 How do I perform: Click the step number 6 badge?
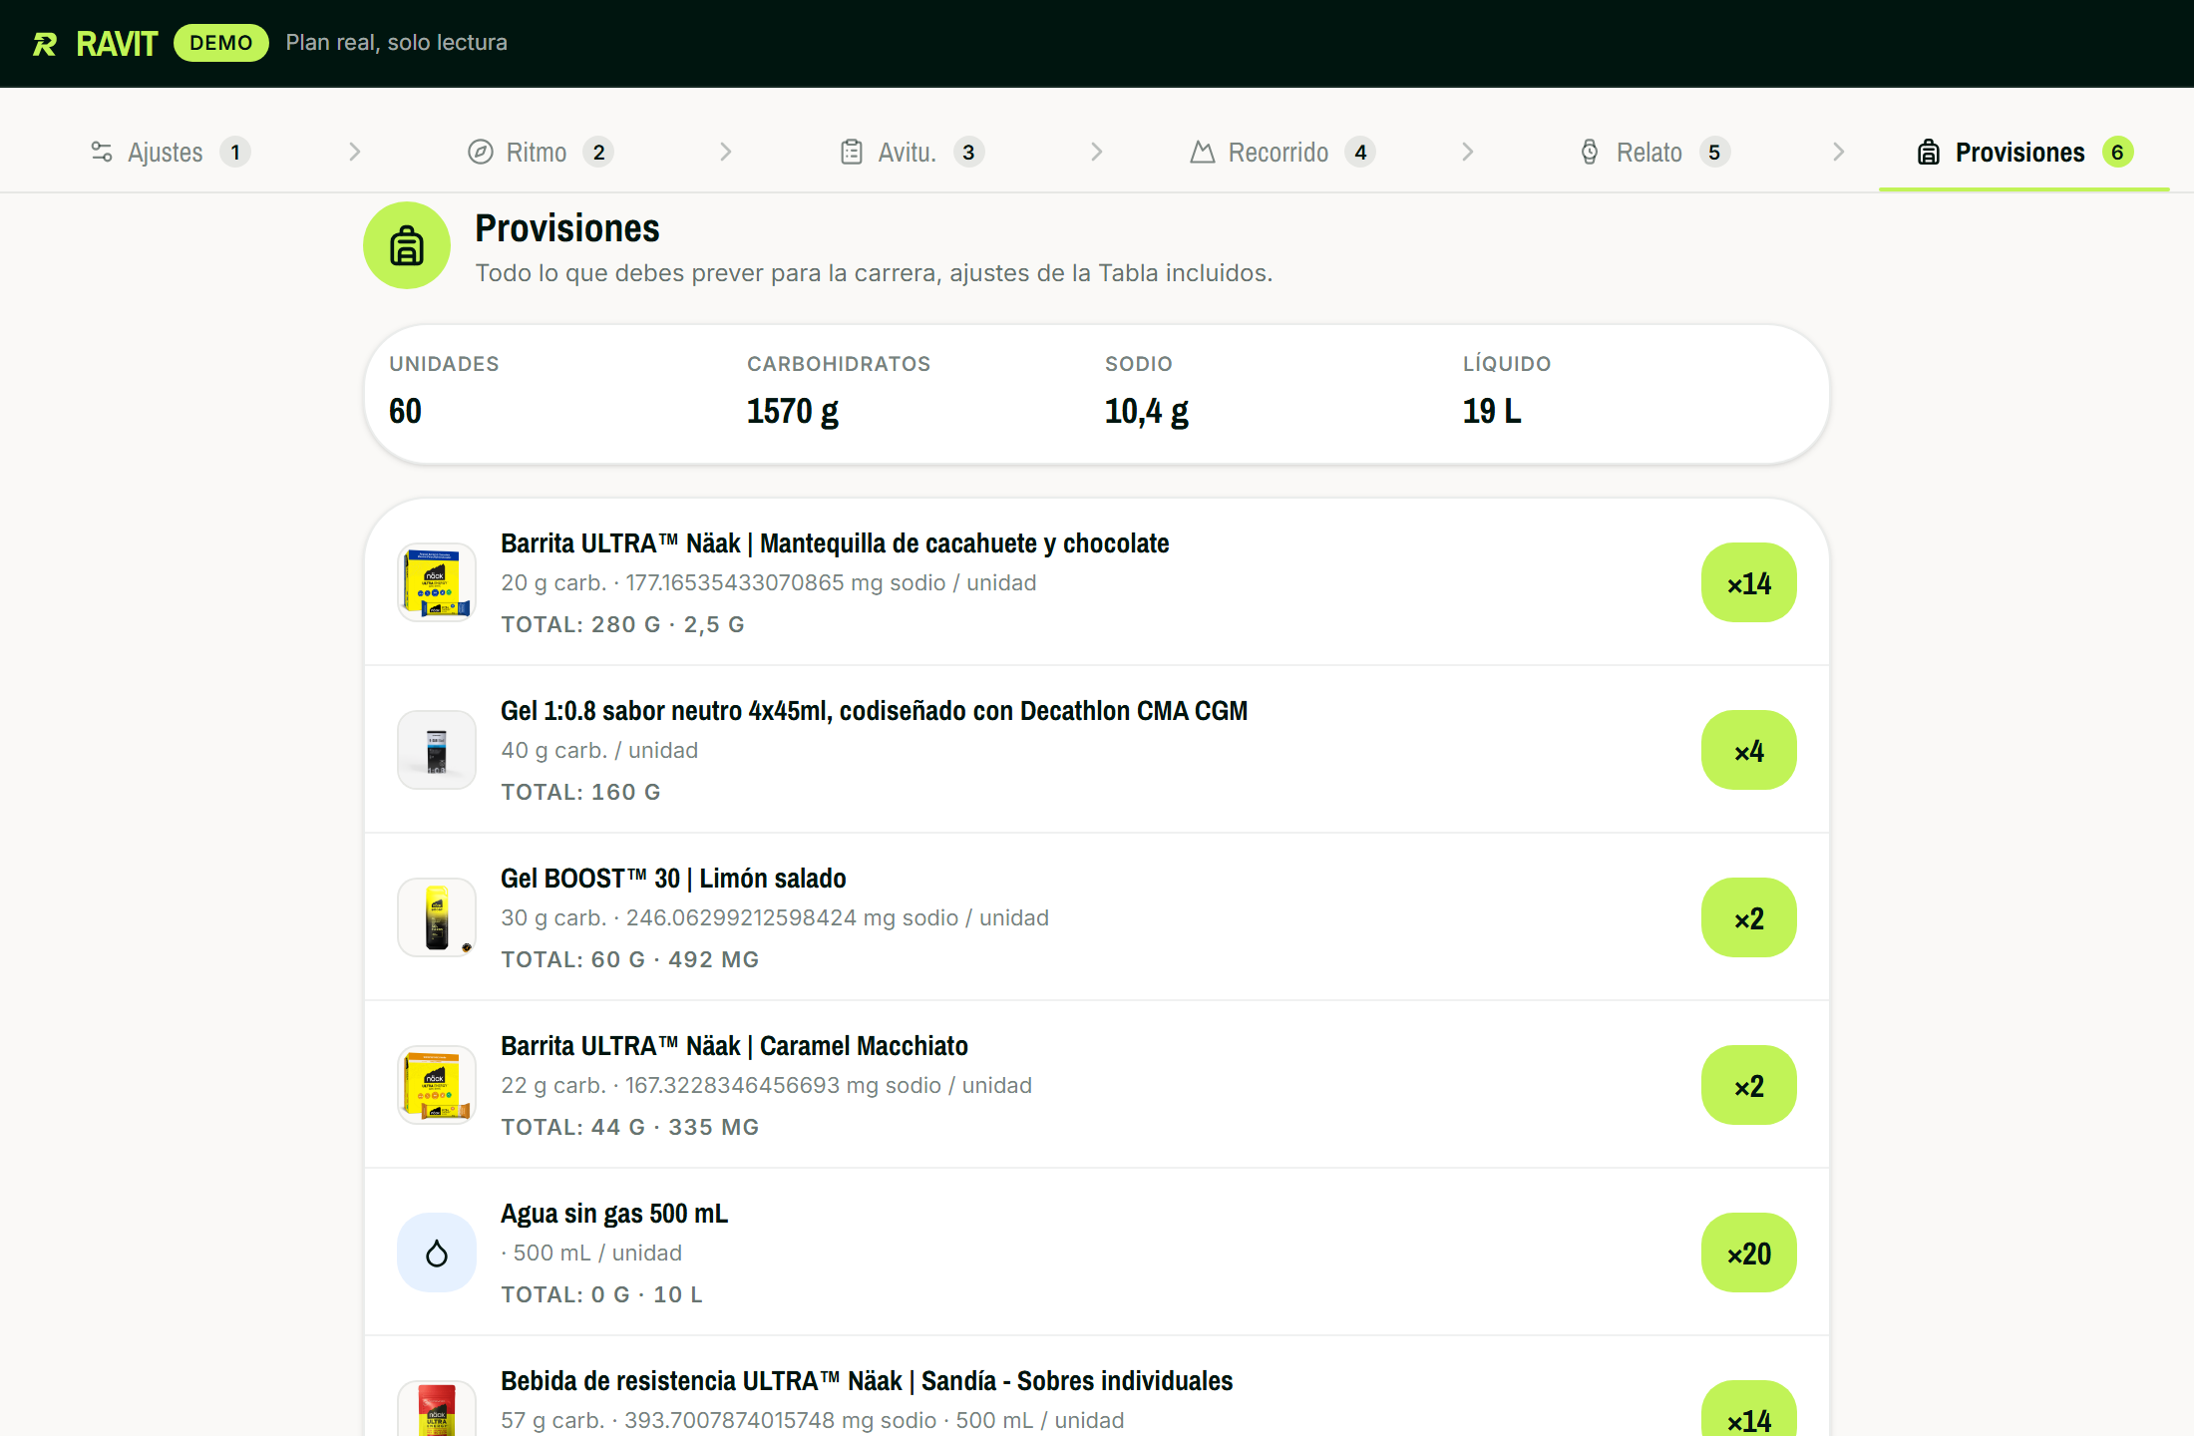(x=2117, y=152)
